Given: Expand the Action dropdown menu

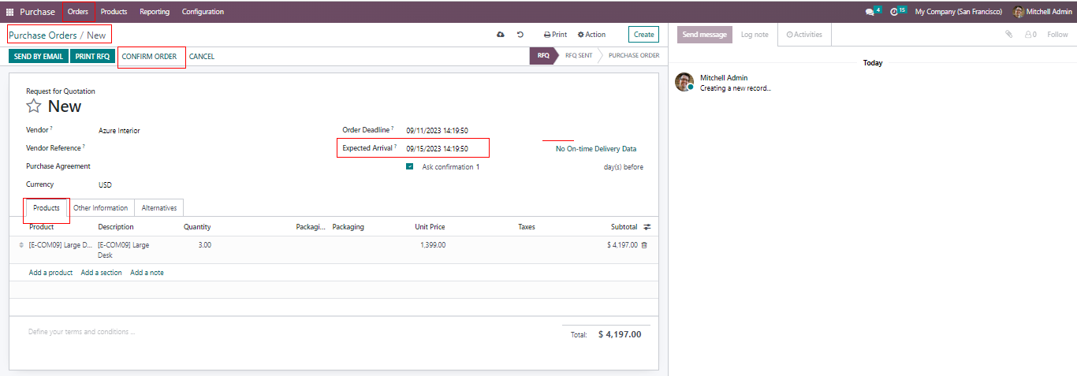Looking at the screenshot, I should 591,35.
